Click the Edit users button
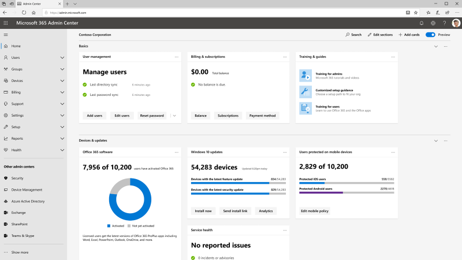The width and height of the screenshot is (462, 260). 122,116
